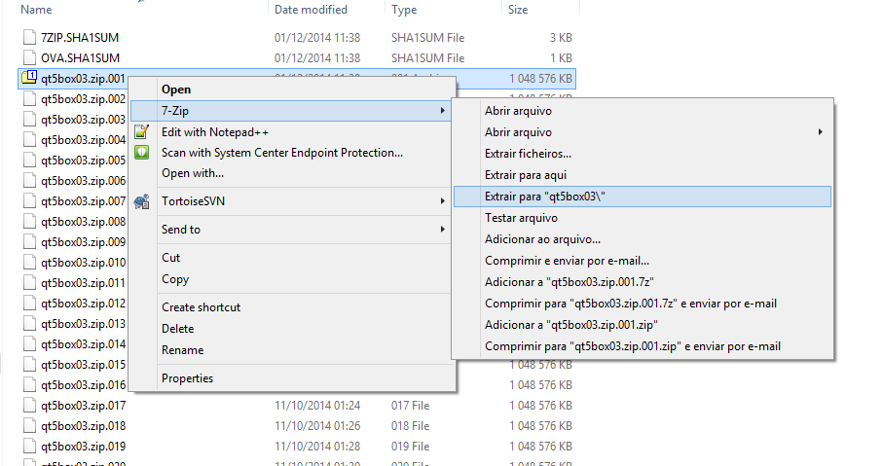
Task: Click the OVA.SHA1SUM file icon
Action: [x=30, y=57]
